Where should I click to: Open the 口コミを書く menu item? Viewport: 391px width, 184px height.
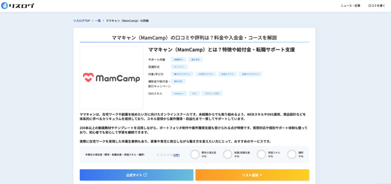376,6
